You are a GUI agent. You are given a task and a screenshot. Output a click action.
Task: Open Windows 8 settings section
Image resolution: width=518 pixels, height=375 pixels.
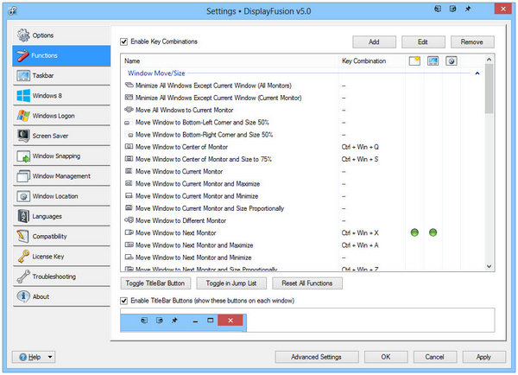tap(61, 96)
